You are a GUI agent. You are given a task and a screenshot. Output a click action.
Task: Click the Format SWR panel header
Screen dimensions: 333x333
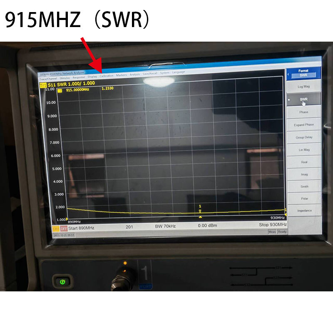coord(303,73)
